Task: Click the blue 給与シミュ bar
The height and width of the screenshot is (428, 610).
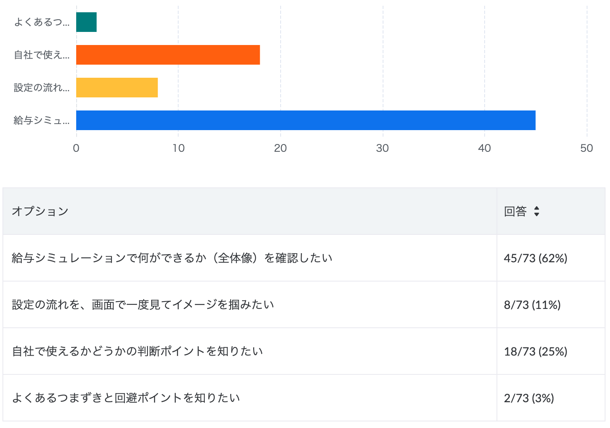Action: point(306,120)
